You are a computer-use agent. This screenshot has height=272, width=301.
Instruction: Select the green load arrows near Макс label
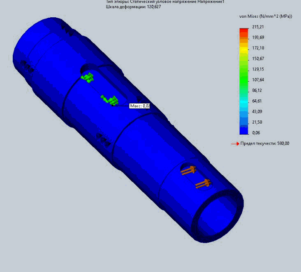(x=110, y=99)
